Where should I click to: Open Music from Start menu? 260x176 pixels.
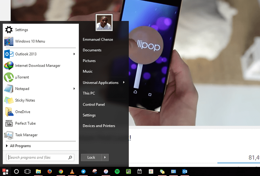click(x=87, y=71)
